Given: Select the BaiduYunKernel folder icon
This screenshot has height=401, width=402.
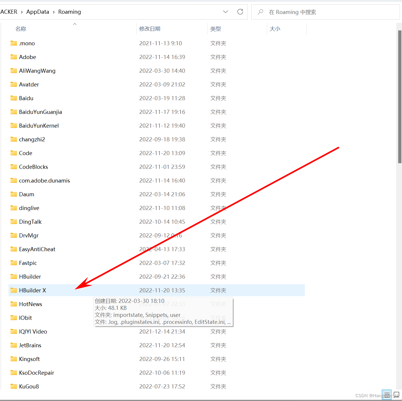Looking at the screenshot, I should 14,126.
